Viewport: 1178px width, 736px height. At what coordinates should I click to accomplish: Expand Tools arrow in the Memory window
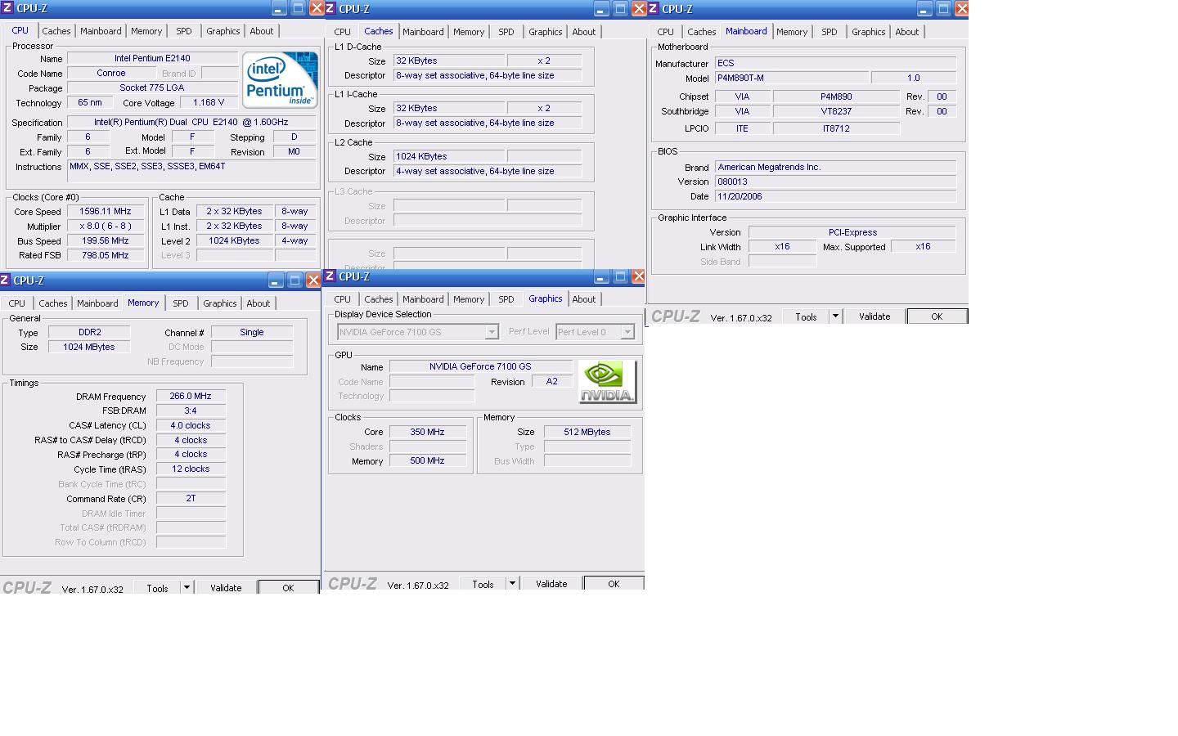tap(187, 587)
